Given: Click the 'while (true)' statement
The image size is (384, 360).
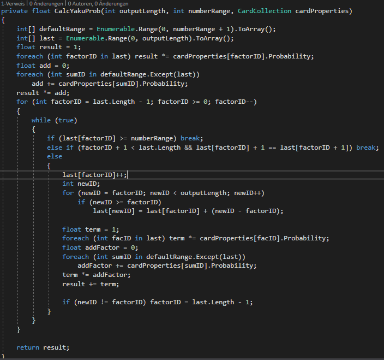Looking at the screenshot, I should click(55, 120).
